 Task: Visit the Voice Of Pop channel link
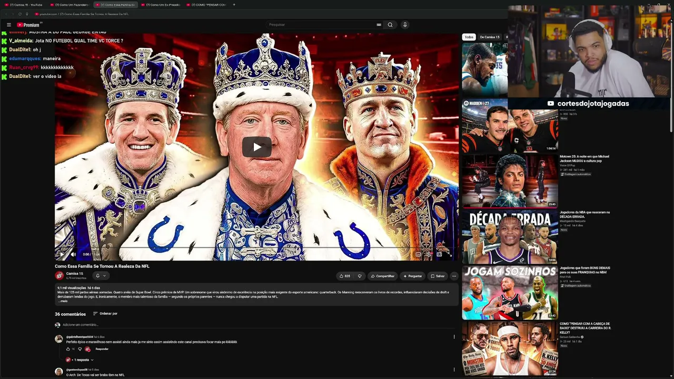pyautogui.click(x=567, y=165)
